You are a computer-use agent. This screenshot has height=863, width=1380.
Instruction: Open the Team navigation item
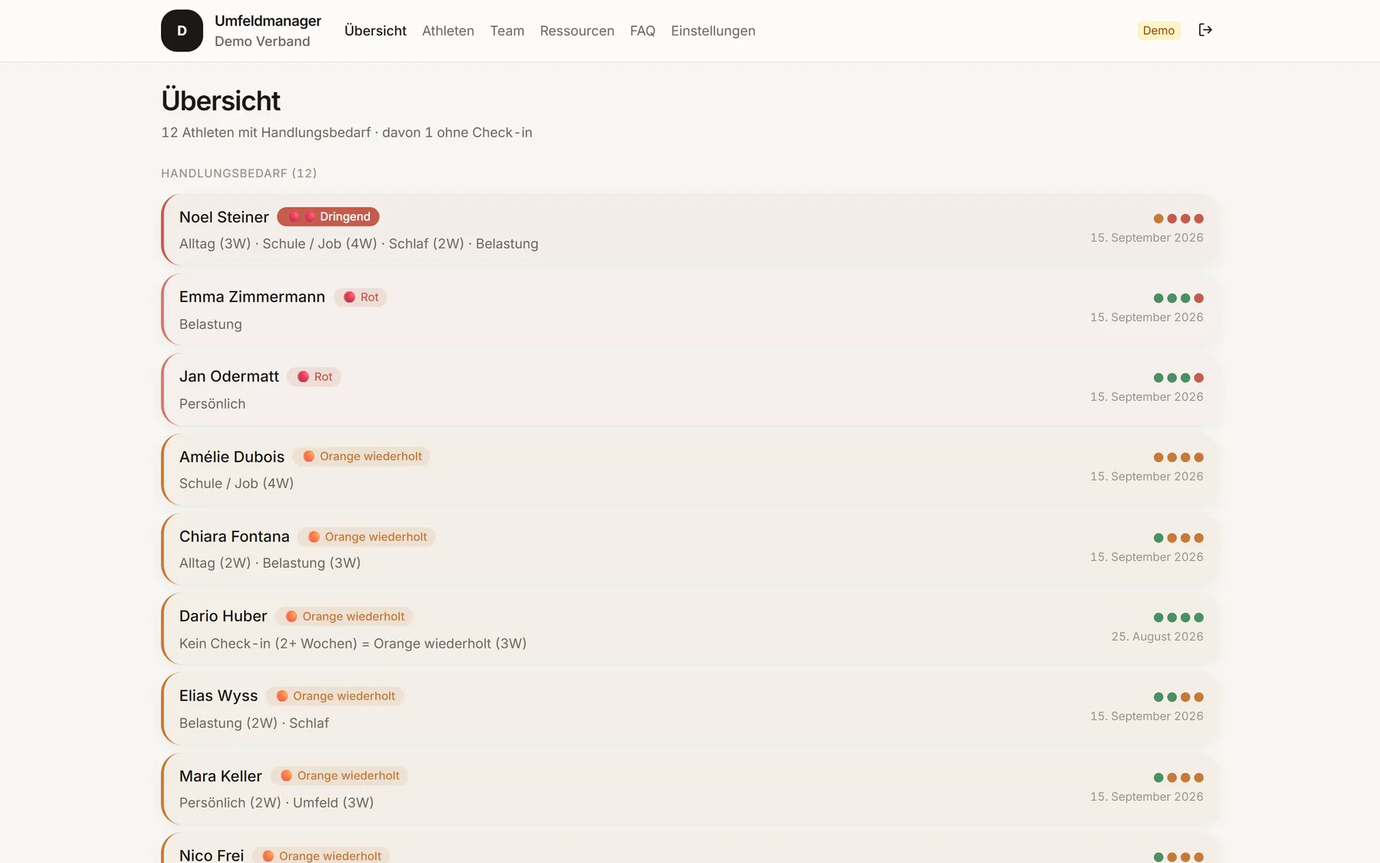point(508,31)
